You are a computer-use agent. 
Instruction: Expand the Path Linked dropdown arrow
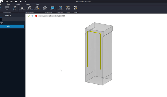click(22, 11)
